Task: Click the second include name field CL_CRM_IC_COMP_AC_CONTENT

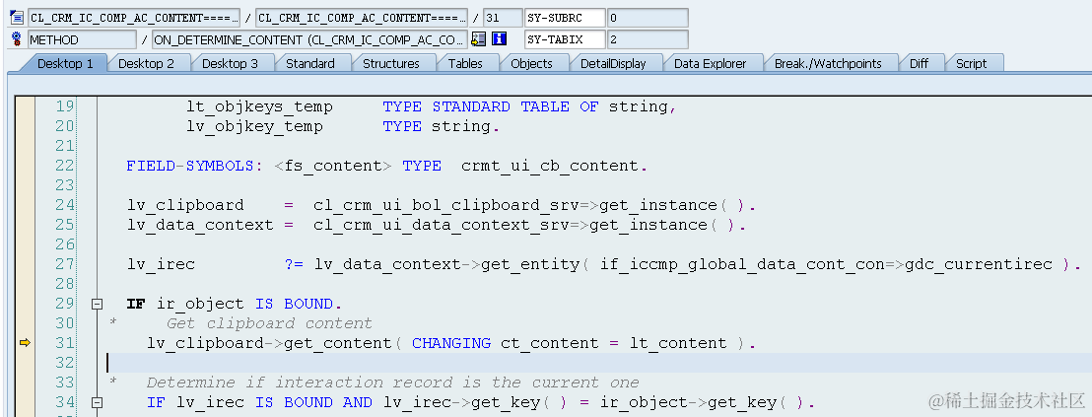Action: [362, 18]
